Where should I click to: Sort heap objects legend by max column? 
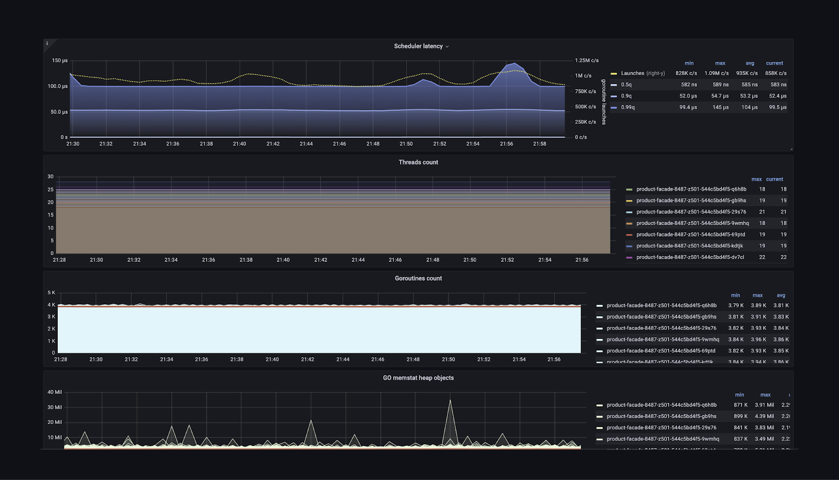pyautogui.click(x=766, y=394)
